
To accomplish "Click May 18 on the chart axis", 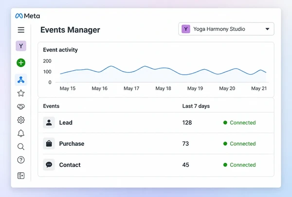I will (x=163, y=88).
